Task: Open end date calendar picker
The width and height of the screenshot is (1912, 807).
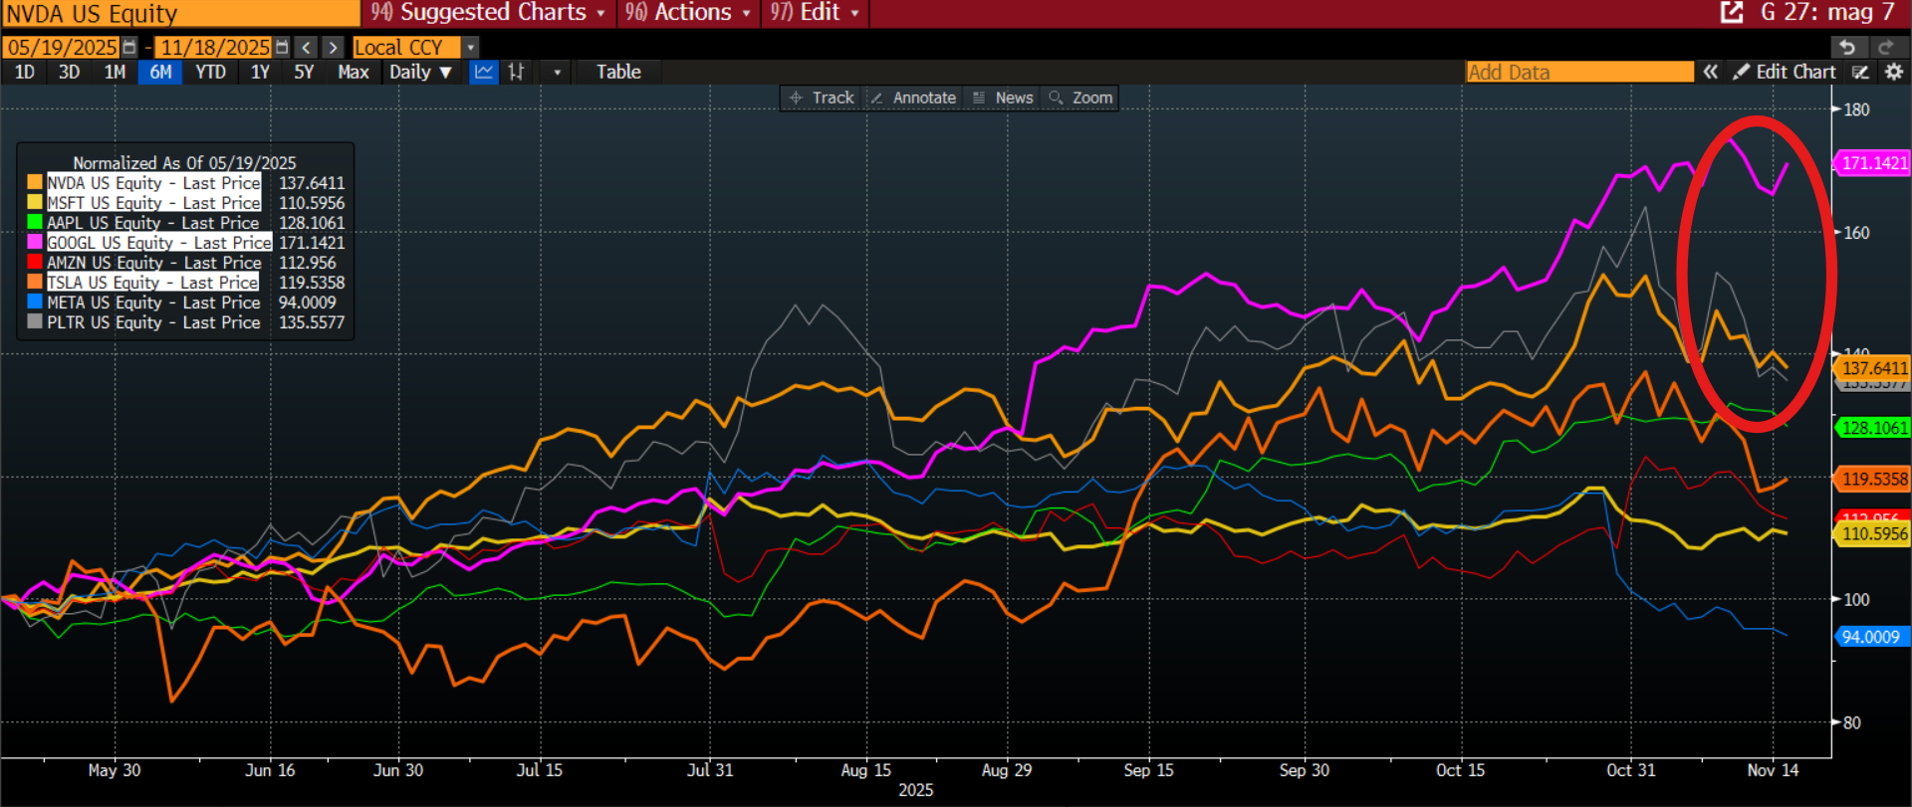Action: (282, 48)
